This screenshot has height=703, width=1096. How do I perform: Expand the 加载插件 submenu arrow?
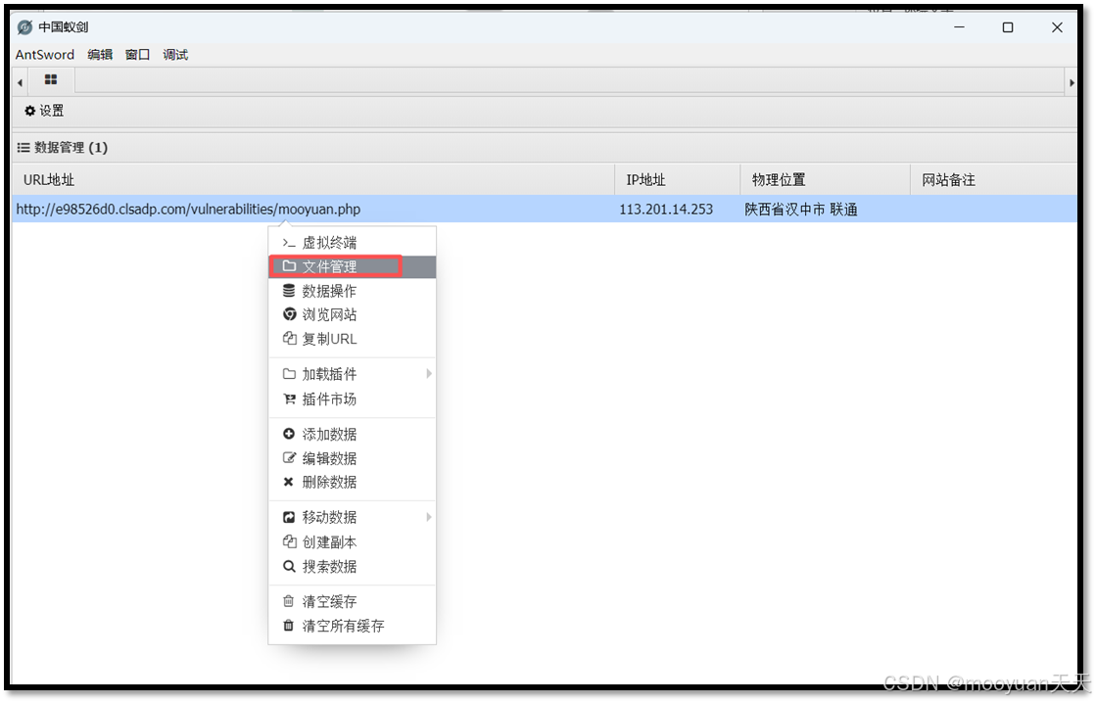click(428, 374)
